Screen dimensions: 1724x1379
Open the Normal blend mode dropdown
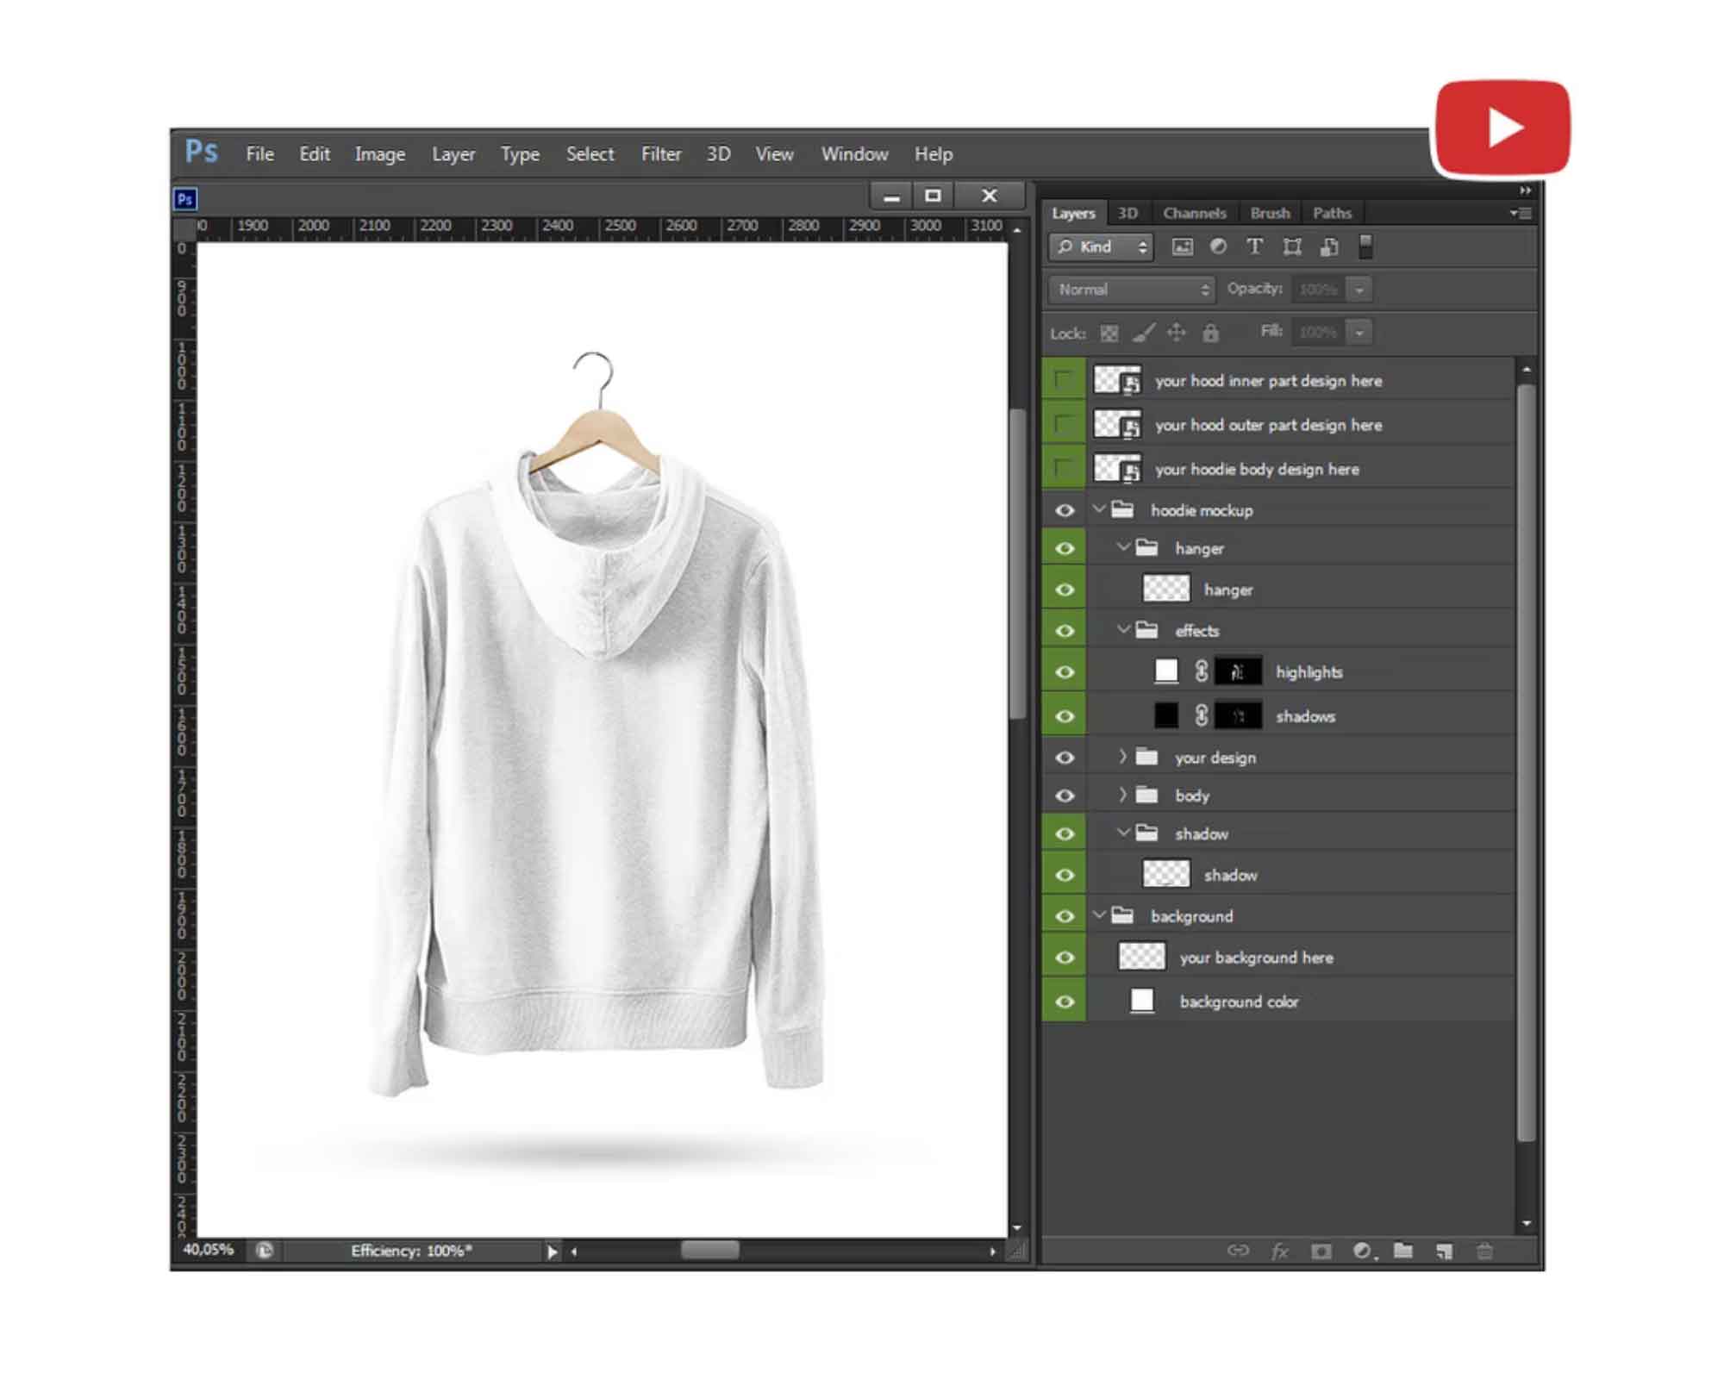(x=1131, y=290)
